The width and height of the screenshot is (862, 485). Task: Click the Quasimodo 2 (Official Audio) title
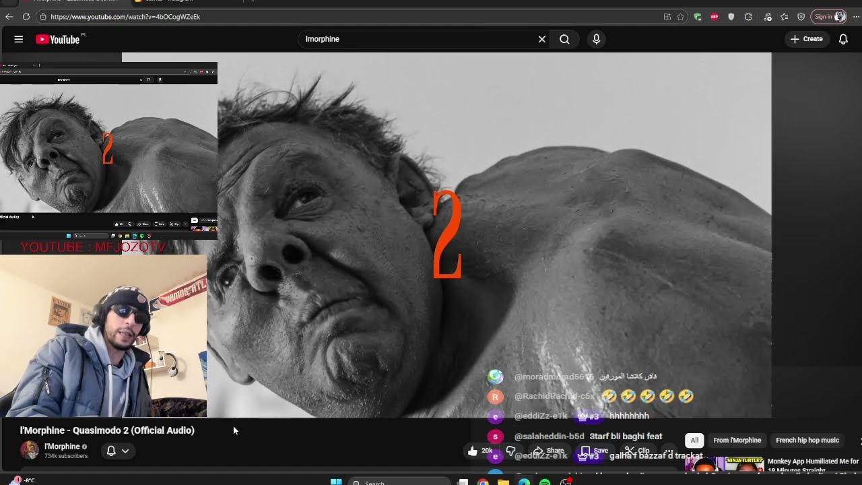tap(107, 430)
